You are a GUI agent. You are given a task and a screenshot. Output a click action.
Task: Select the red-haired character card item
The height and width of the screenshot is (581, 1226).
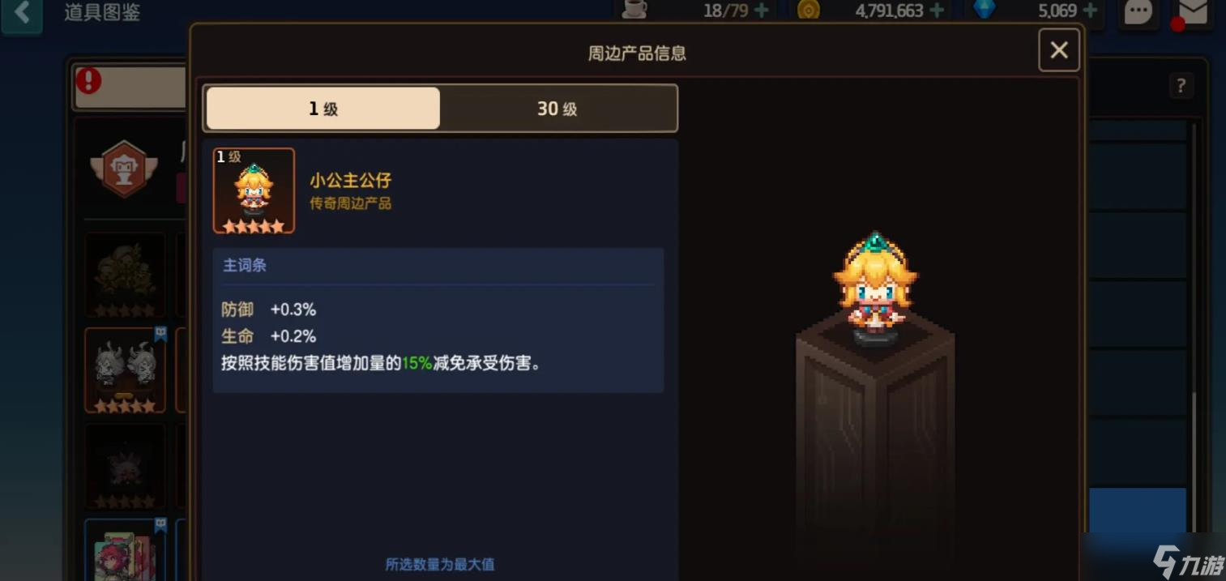tap(126, 550)
